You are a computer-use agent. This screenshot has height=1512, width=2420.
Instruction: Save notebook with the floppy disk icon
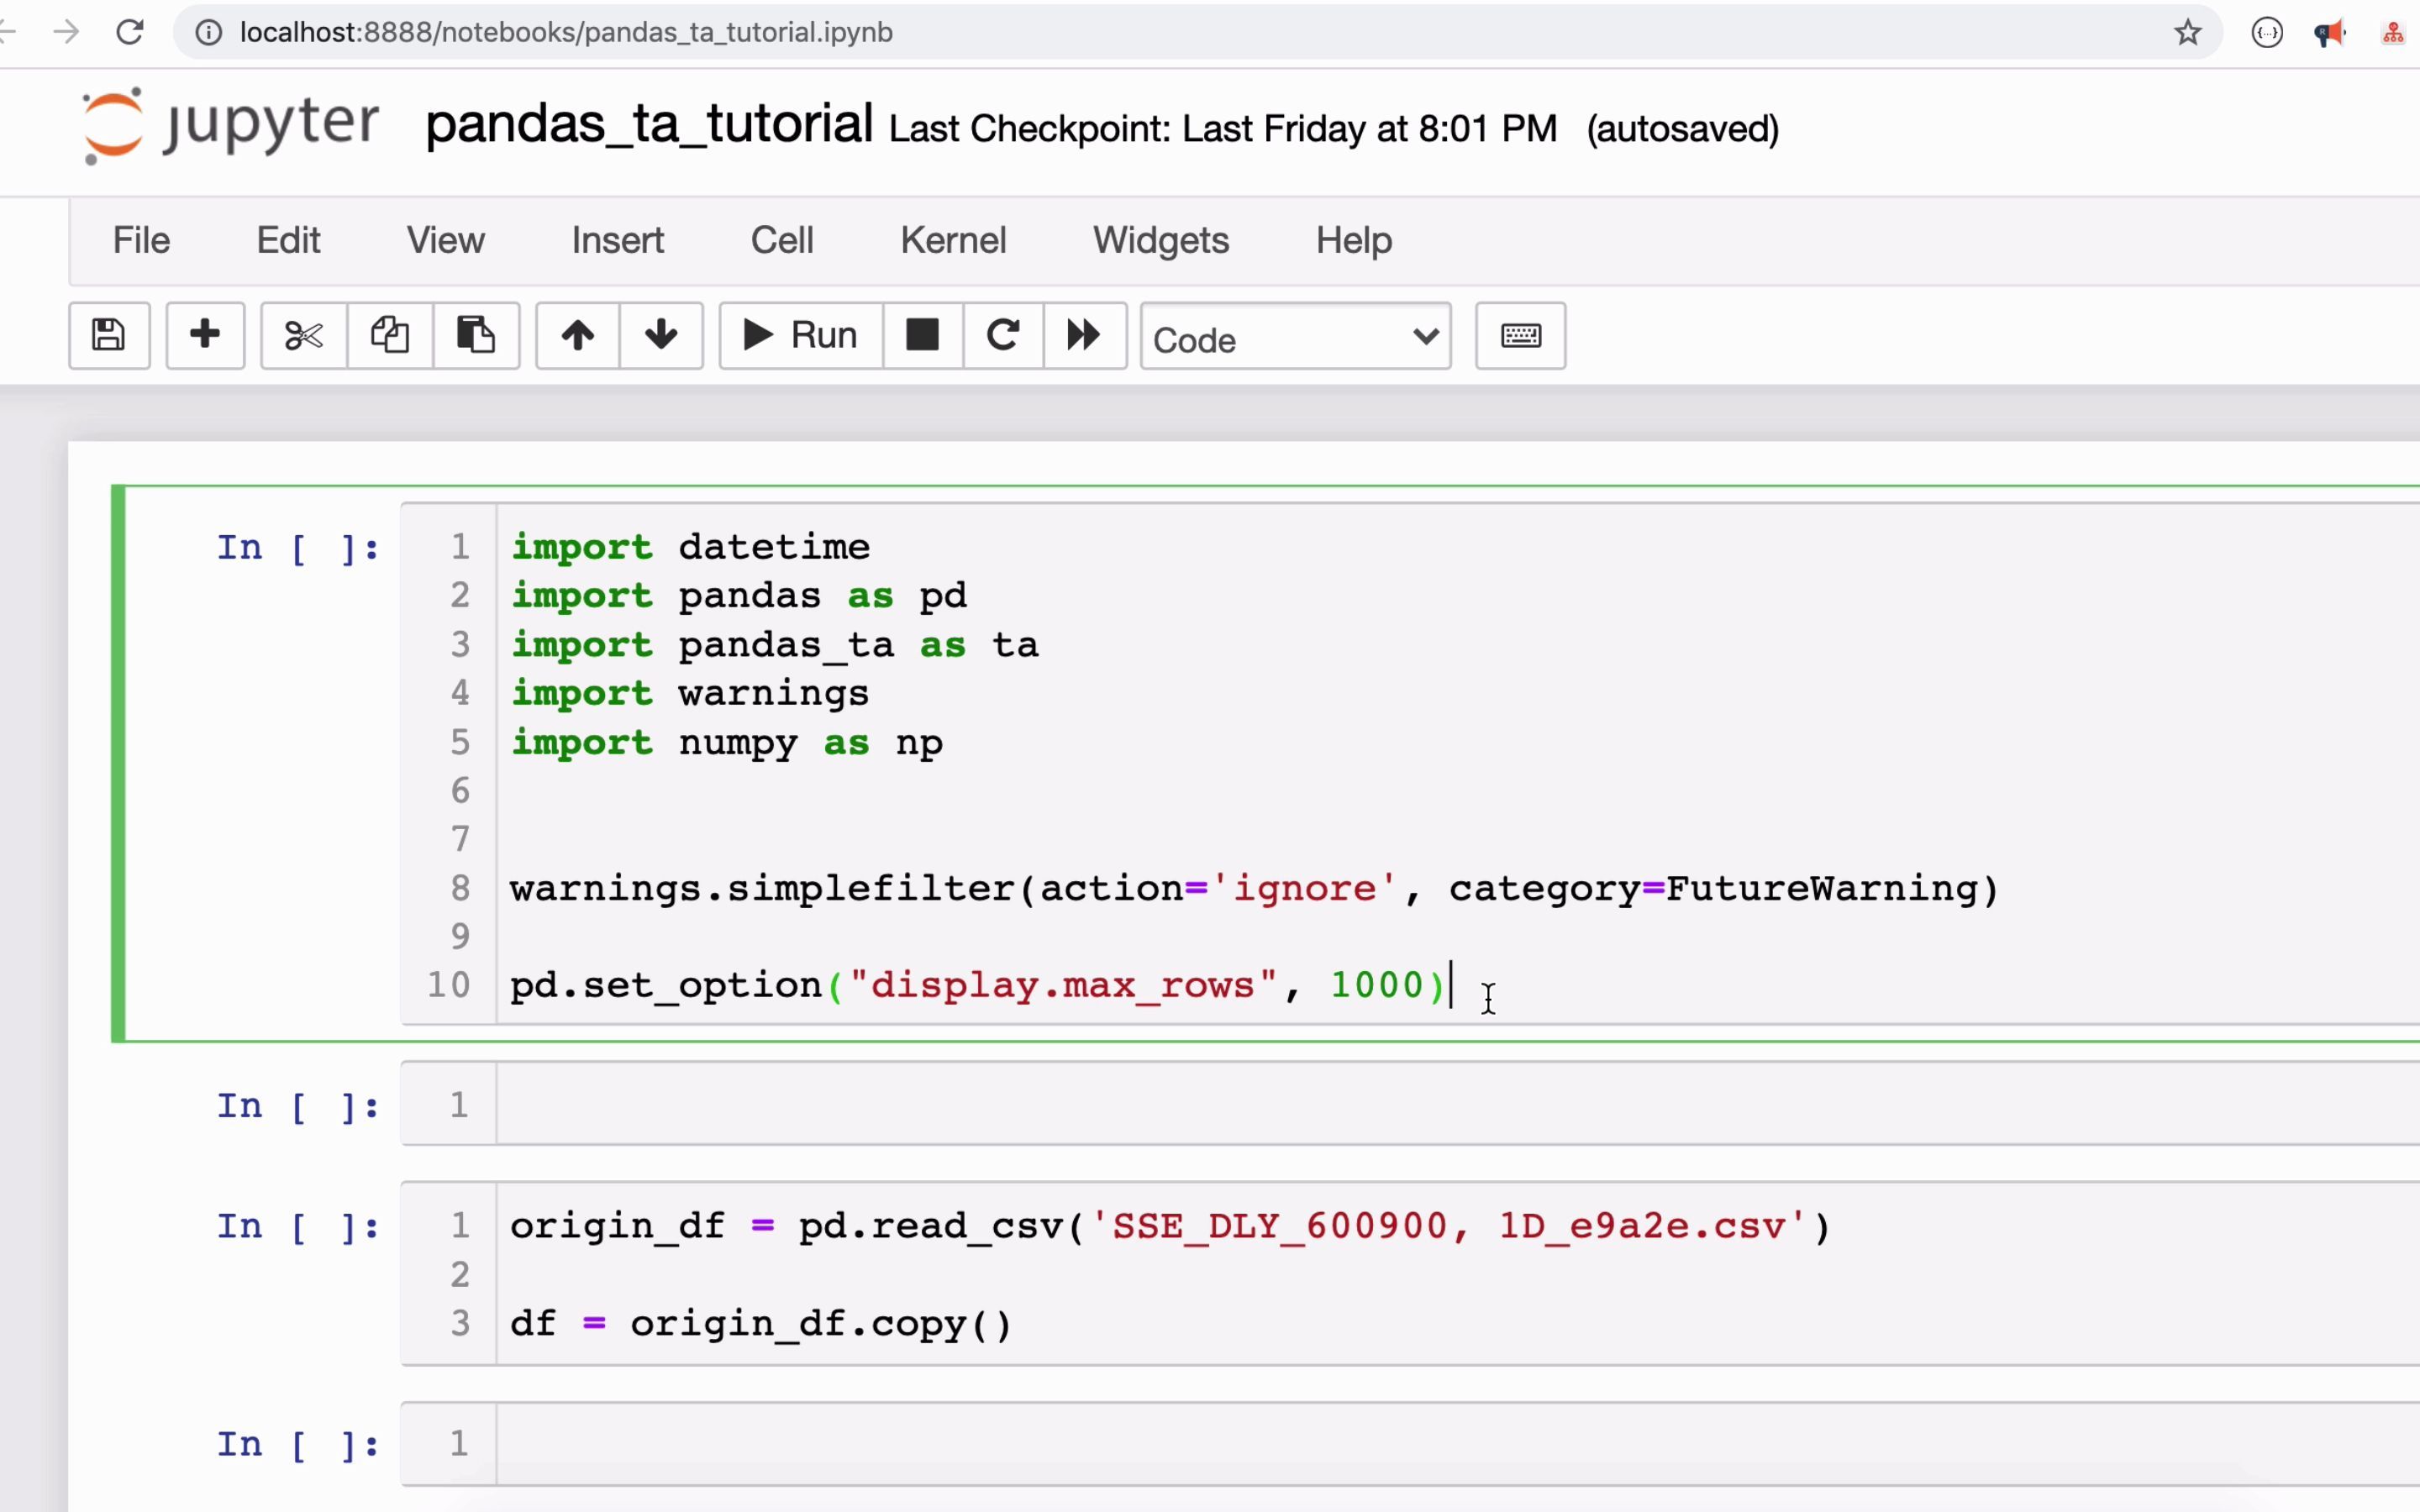point(109,335)
